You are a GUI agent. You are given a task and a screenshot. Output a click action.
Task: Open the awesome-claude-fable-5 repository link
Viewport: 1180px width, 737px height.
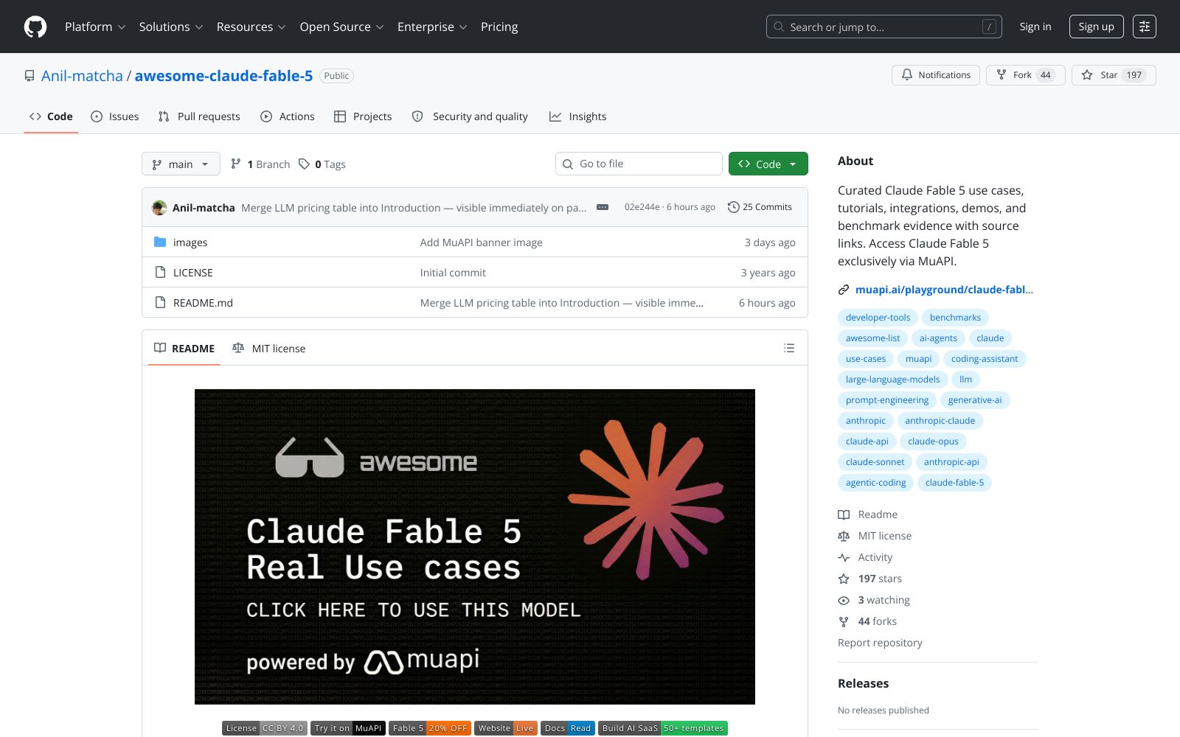coord(223,76)
